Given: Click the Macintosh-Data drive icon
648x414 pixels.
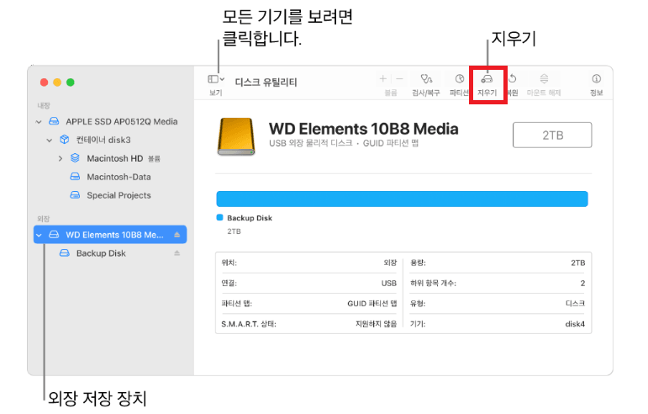Looking at the screenshot, I should [75, 177].
